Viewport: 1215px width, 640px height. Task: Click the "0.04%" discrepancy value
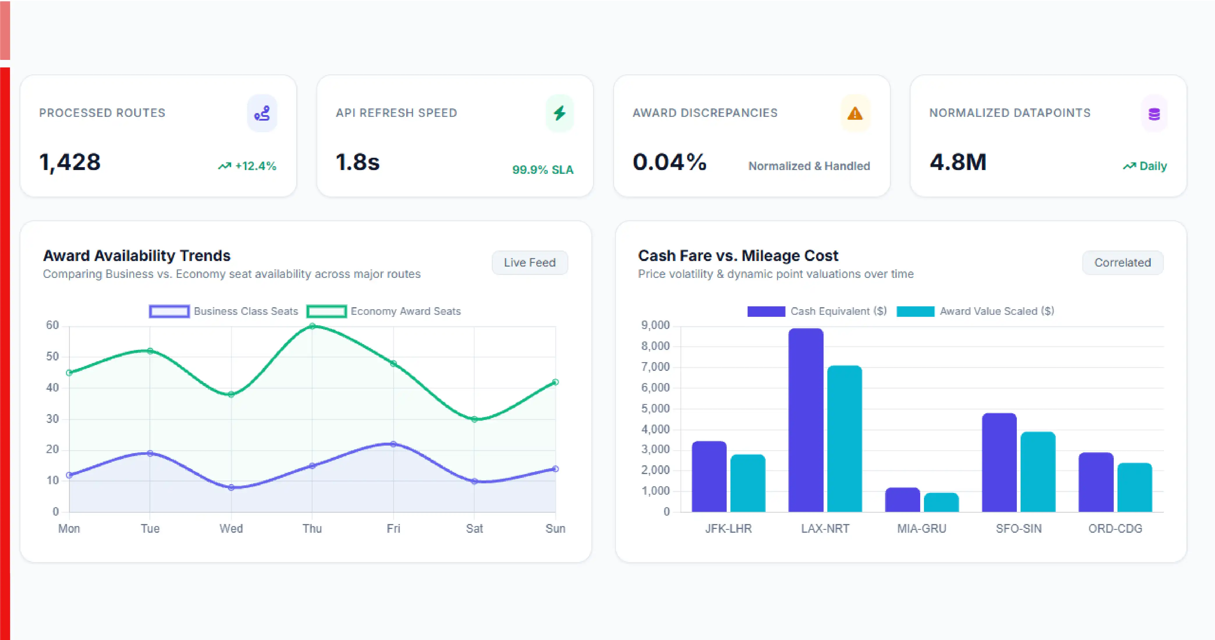point(670,162)
